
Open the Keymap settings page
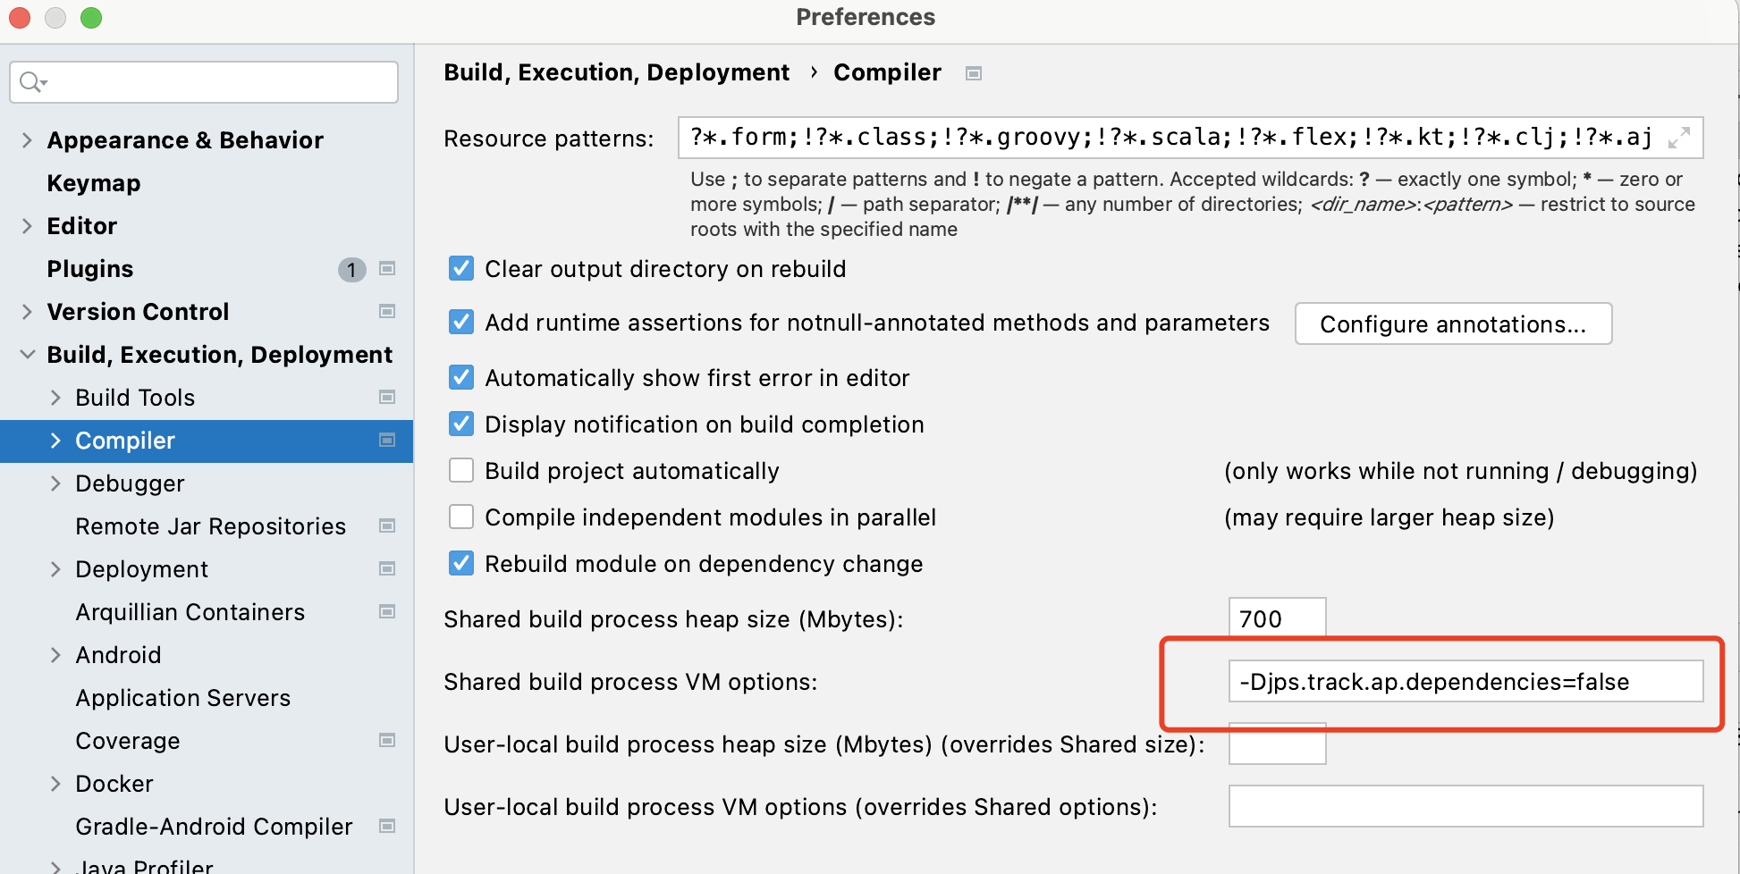(94, 183)
